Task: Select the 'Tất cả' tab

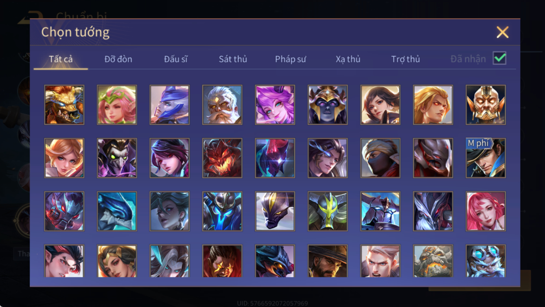Action: tap(61, 59)
